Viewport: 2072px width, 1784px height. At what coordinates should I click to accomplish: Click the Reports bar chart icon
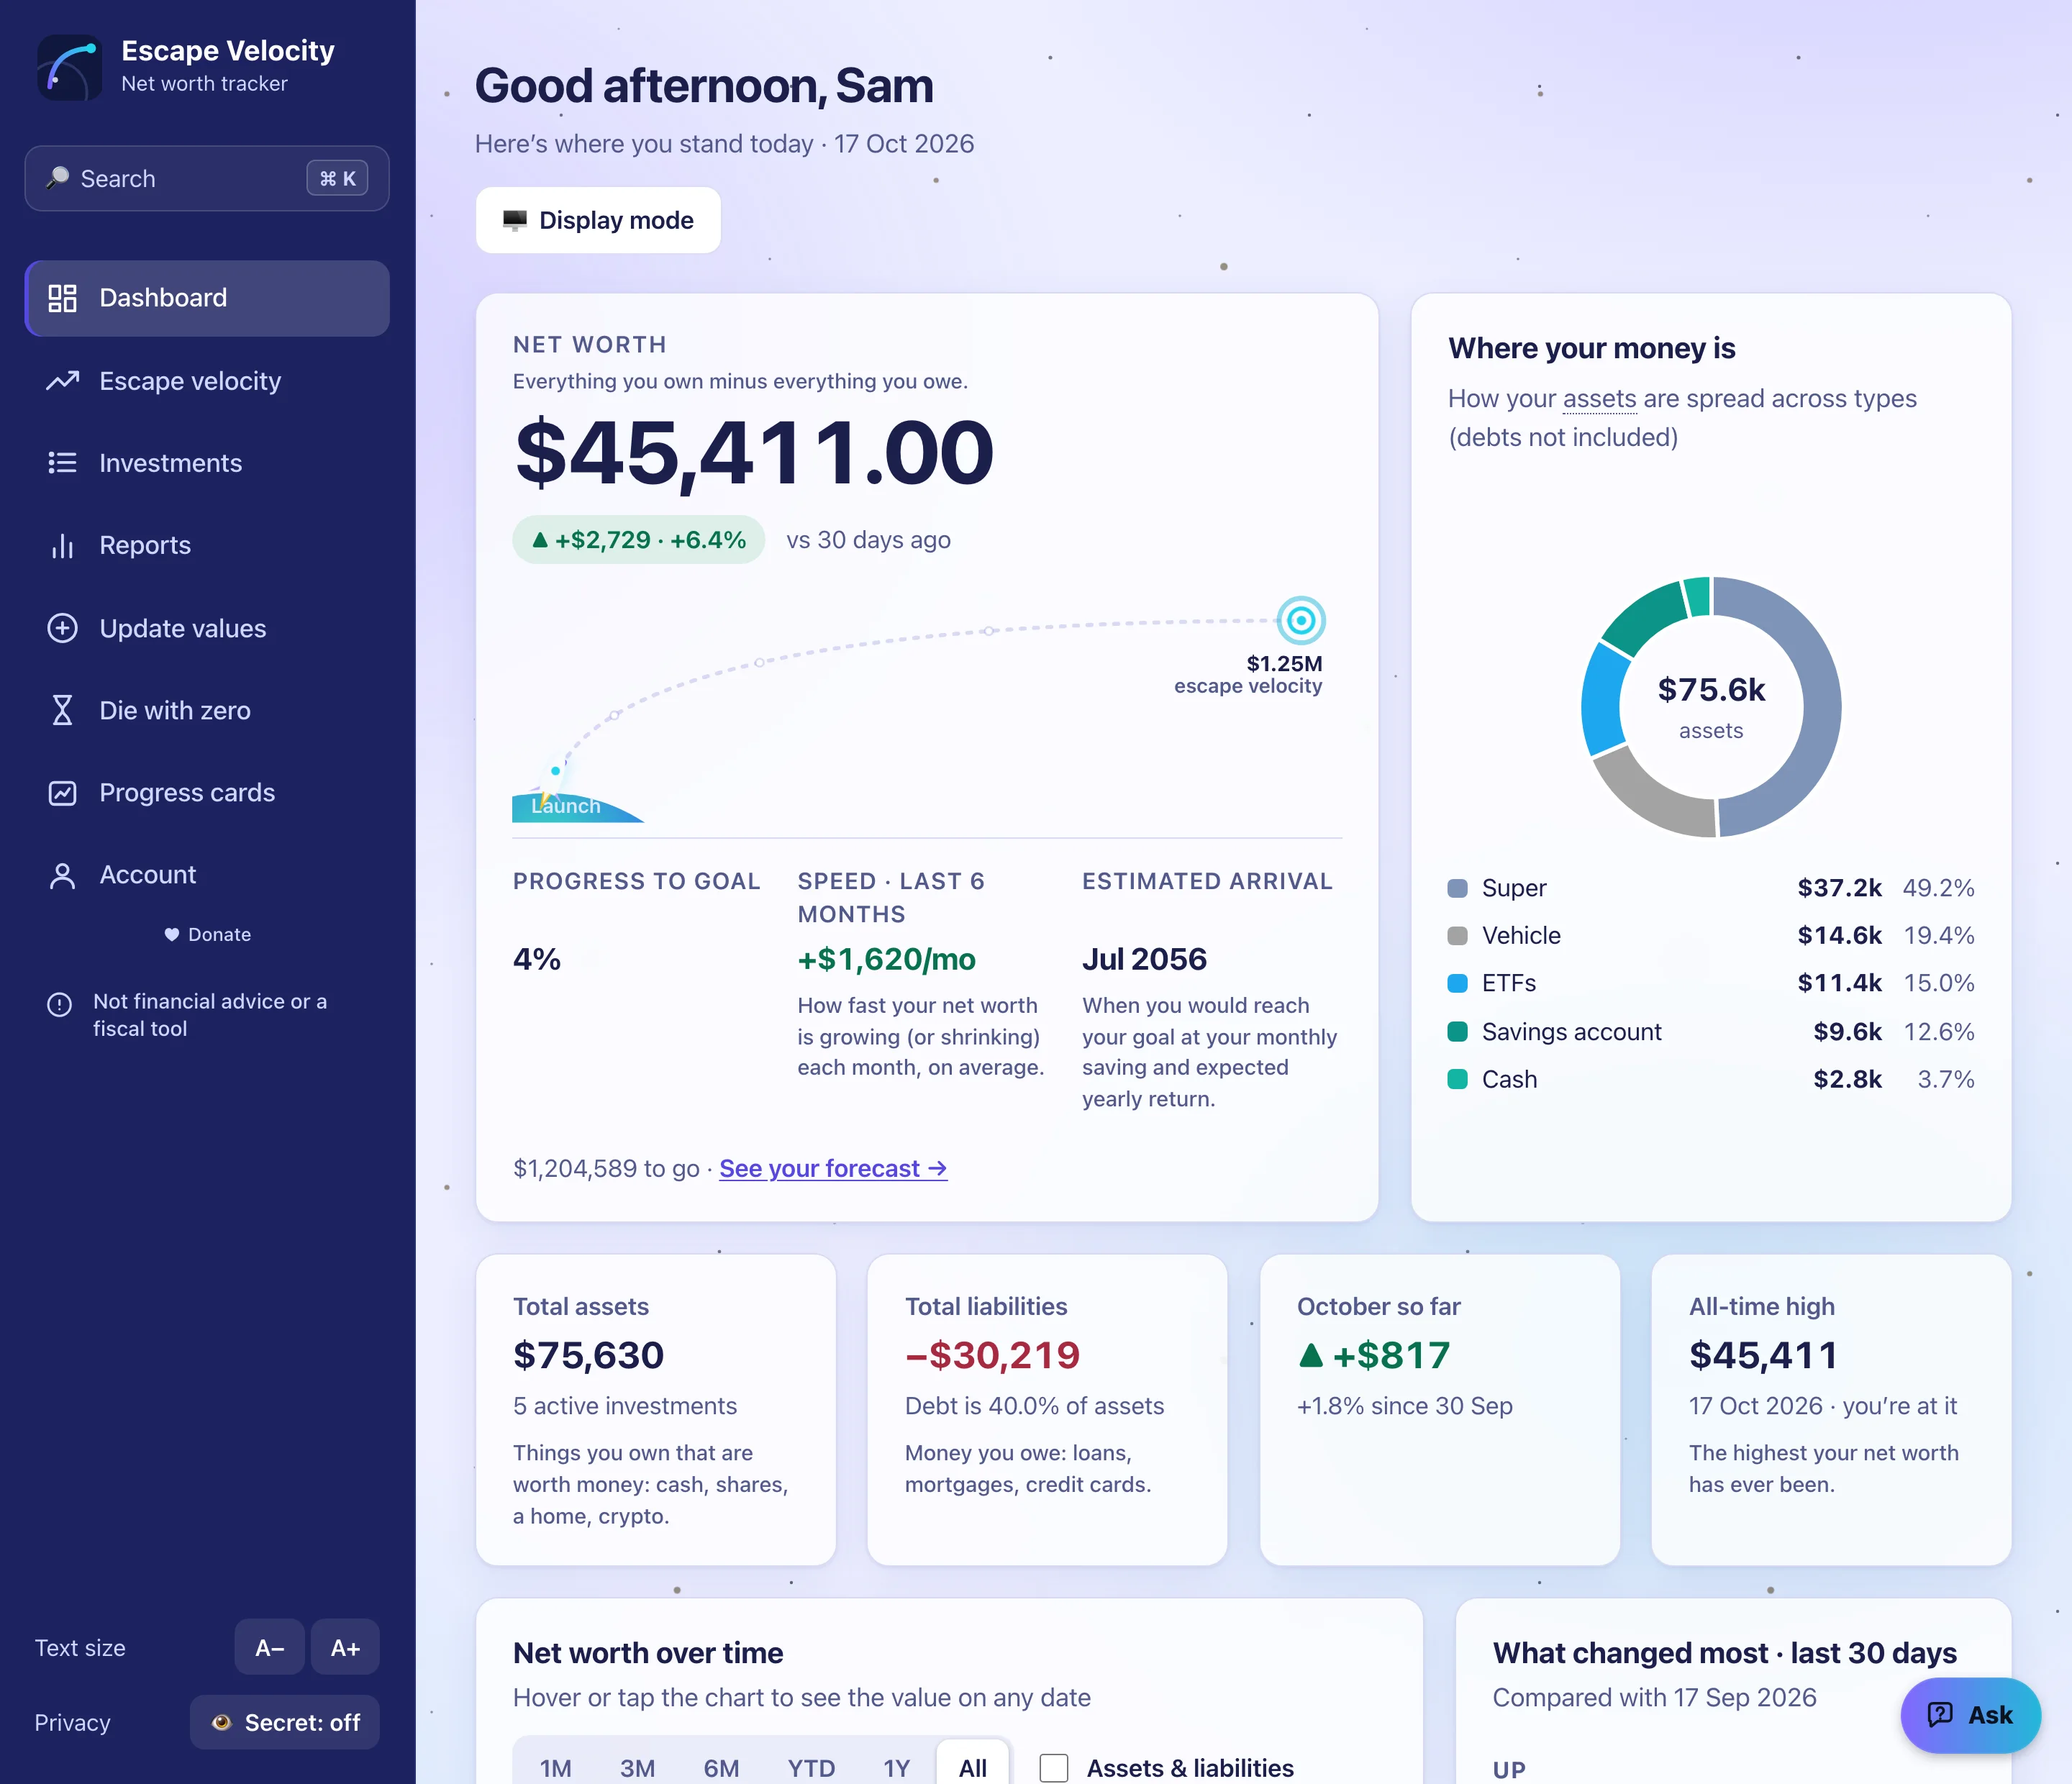(x=62, y=545)
